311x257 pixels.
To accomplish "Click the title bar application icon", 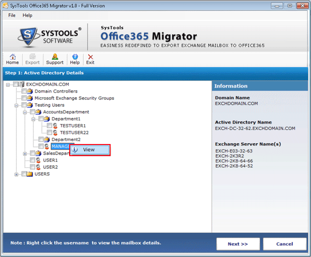I will tap(5, 5).
